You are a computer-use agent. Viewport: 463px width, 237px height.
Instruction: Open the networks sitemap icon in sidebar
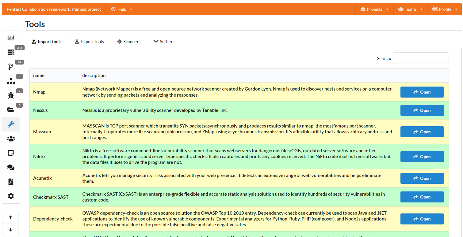(x=11, y=81)
